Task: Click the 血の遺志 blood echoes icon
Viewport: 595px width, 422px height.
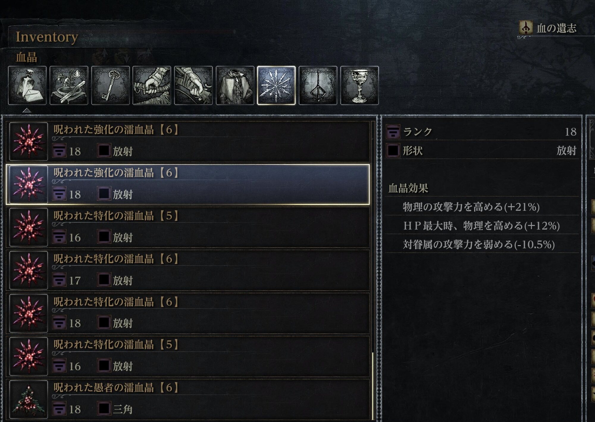Action: click(x=526, y=28)
